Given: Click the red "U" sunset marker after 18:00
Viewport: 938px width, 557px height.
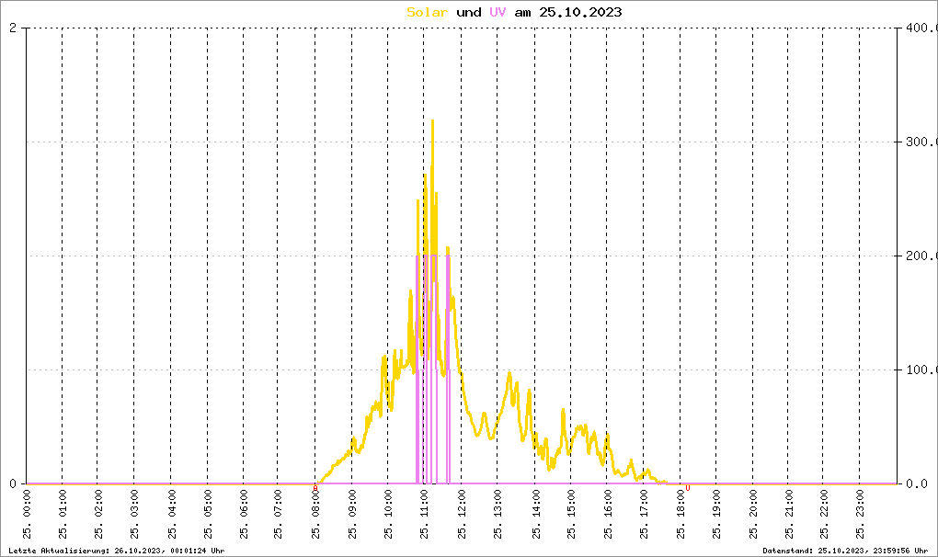Looking at the screenshot, I should [x=687, y=488].
